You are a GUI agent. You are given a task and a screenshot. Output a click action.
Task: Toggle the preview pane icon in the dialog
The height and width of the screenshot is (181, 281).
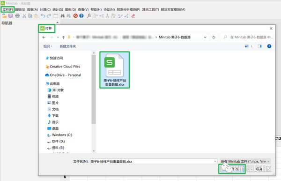259,46
